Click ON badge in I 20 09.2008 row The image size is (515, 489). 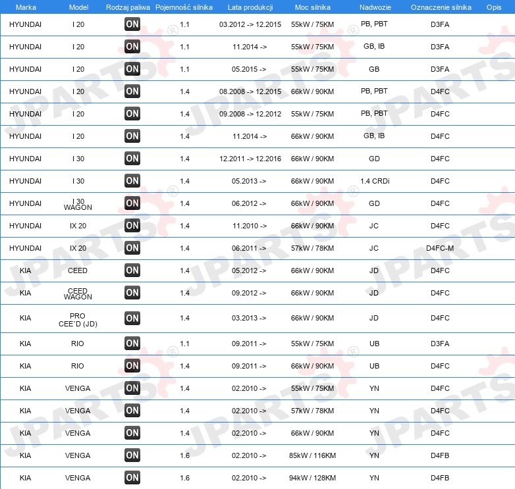[132, 114]
